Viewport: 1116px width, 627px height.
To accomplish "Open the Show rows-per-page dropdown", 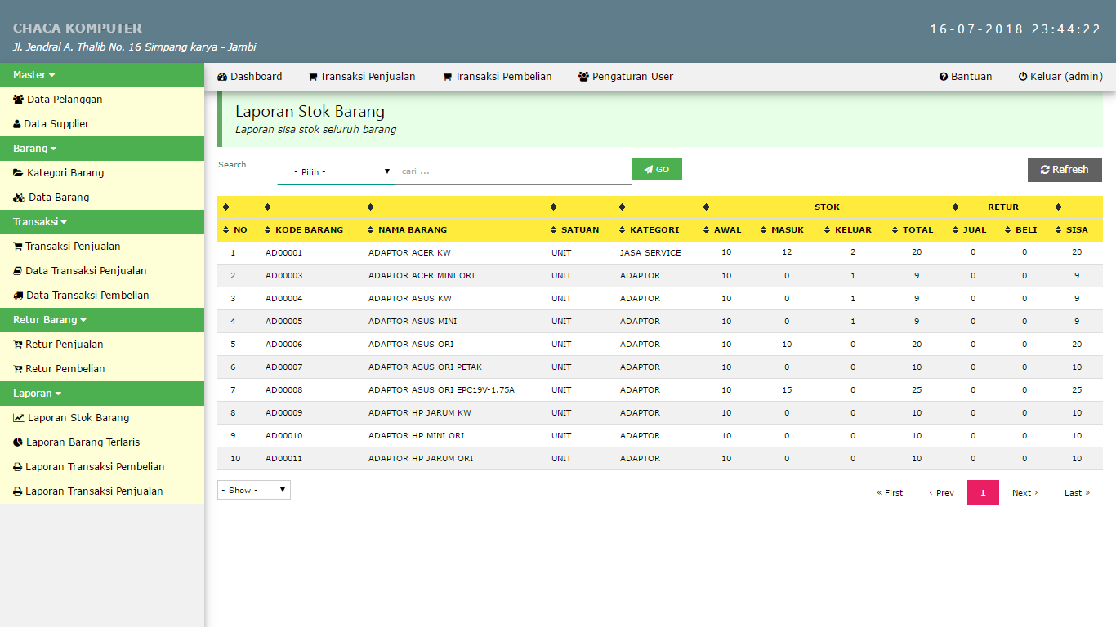I will (x=253, y=490).
